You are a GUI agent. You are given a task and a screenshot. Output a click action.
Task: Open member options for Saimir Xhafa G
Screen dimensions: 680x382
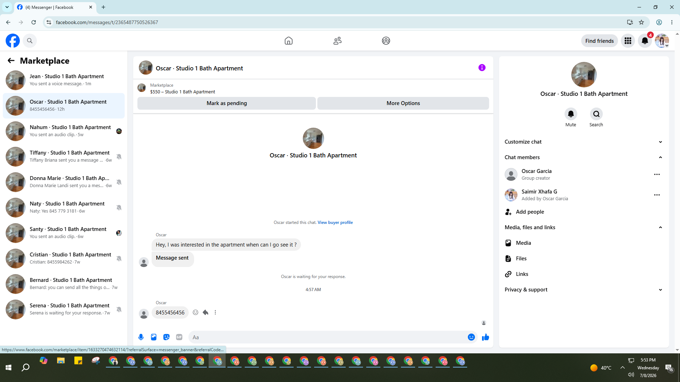pos(657,195)
